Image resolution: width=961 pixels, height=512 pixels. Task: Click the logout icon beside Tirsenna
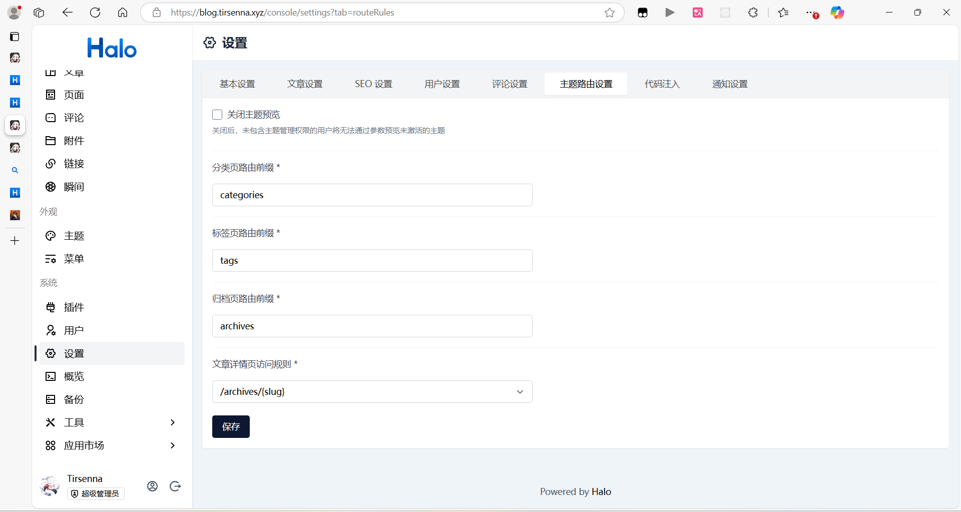click(175, 486)
